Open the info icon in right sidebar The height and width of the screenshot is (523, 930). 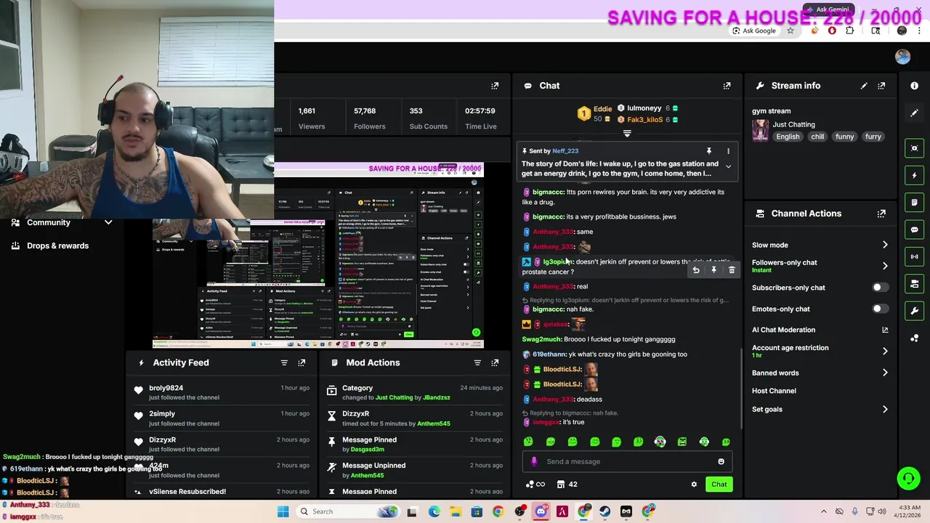coord(915,86)
